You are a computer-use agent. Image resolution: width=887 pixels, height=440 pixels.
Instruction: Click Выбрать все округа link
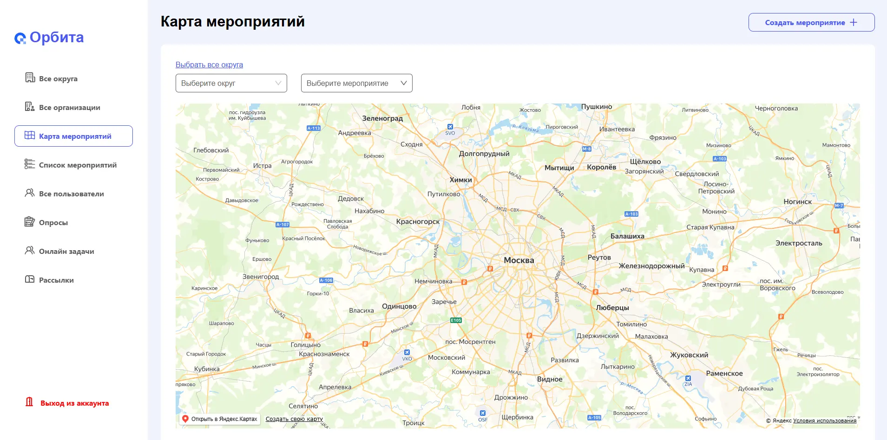[209, 65]
